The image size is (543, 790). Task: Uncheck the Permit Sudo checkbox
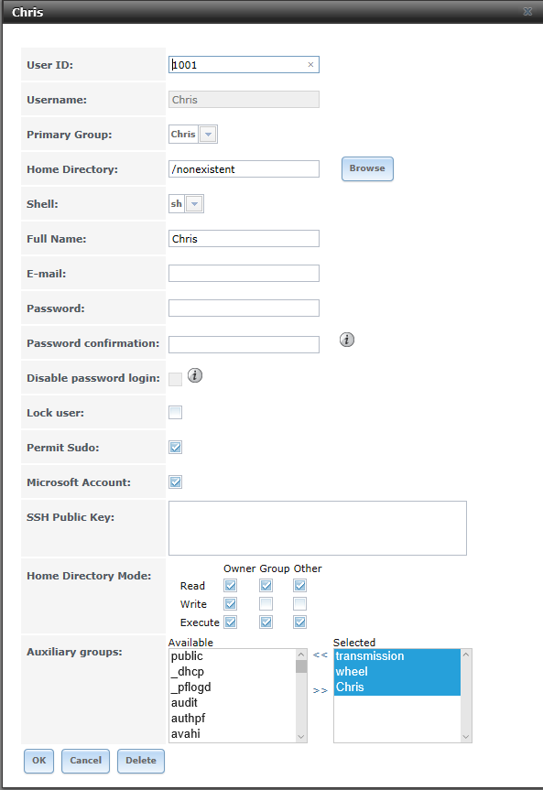coord(176,448)
